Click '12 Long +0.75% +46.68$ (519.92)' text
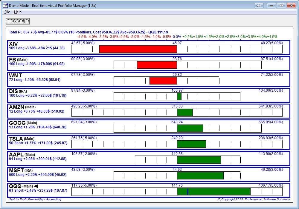This screenshot has width=299, height=209. (36, 111)
